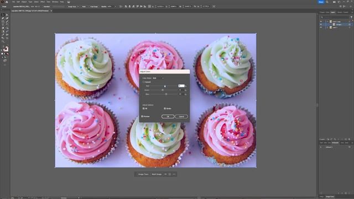Viewport: 354px width, 199px height.
Task: Click the Opacity field in the control bar
Action: coord(110,7)
